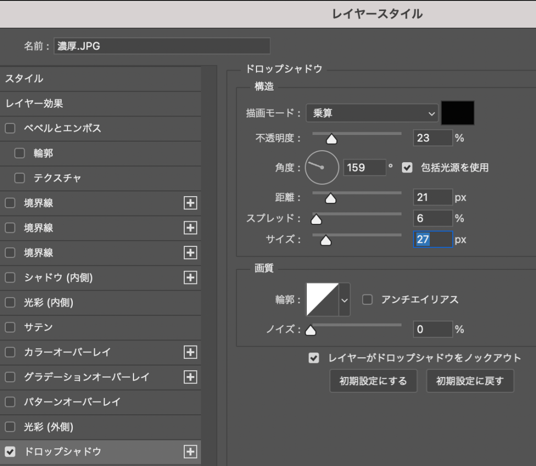Image resolution: width=536 pixels, height=466 pixels.
Task: Toggle レイヤーがドロップシャドウをノックアウト checkbox
Action: [314, 358]
